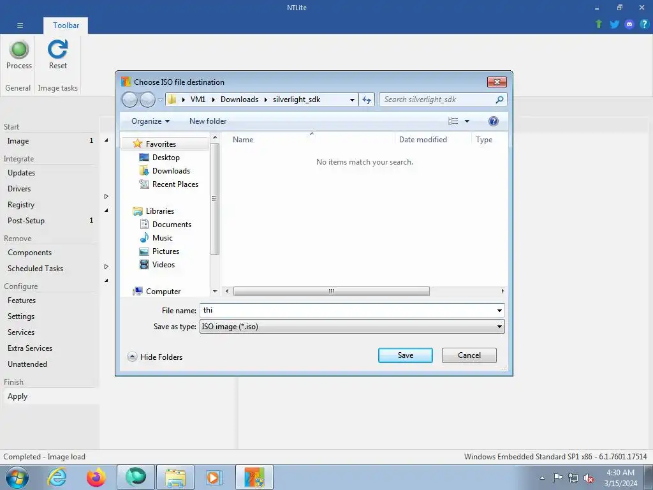Click the dialog back navigation arrow

129,100
